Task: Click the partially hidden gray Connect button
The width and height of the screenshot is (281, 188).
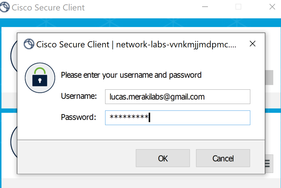Action: [x=269, y=77]
